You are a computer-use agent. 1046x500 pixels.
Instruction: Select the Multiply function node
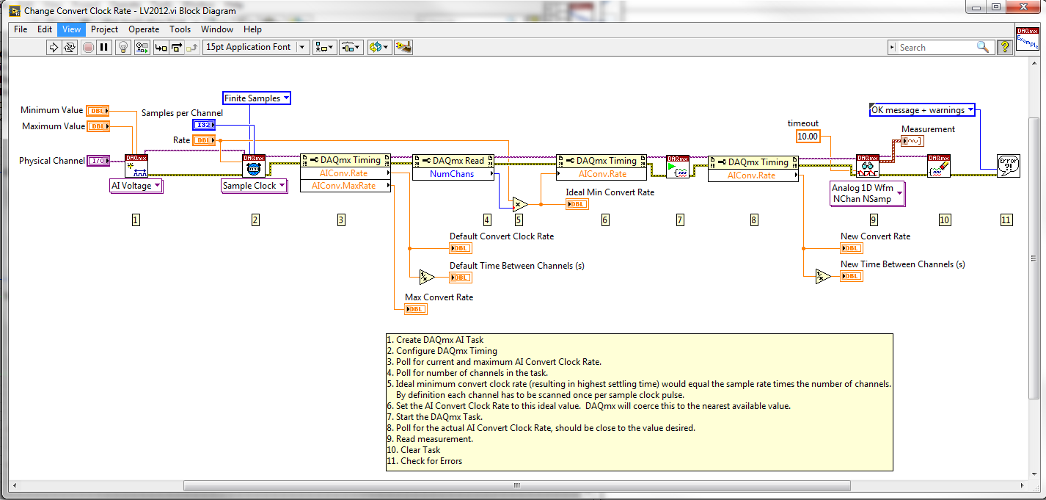520,203
